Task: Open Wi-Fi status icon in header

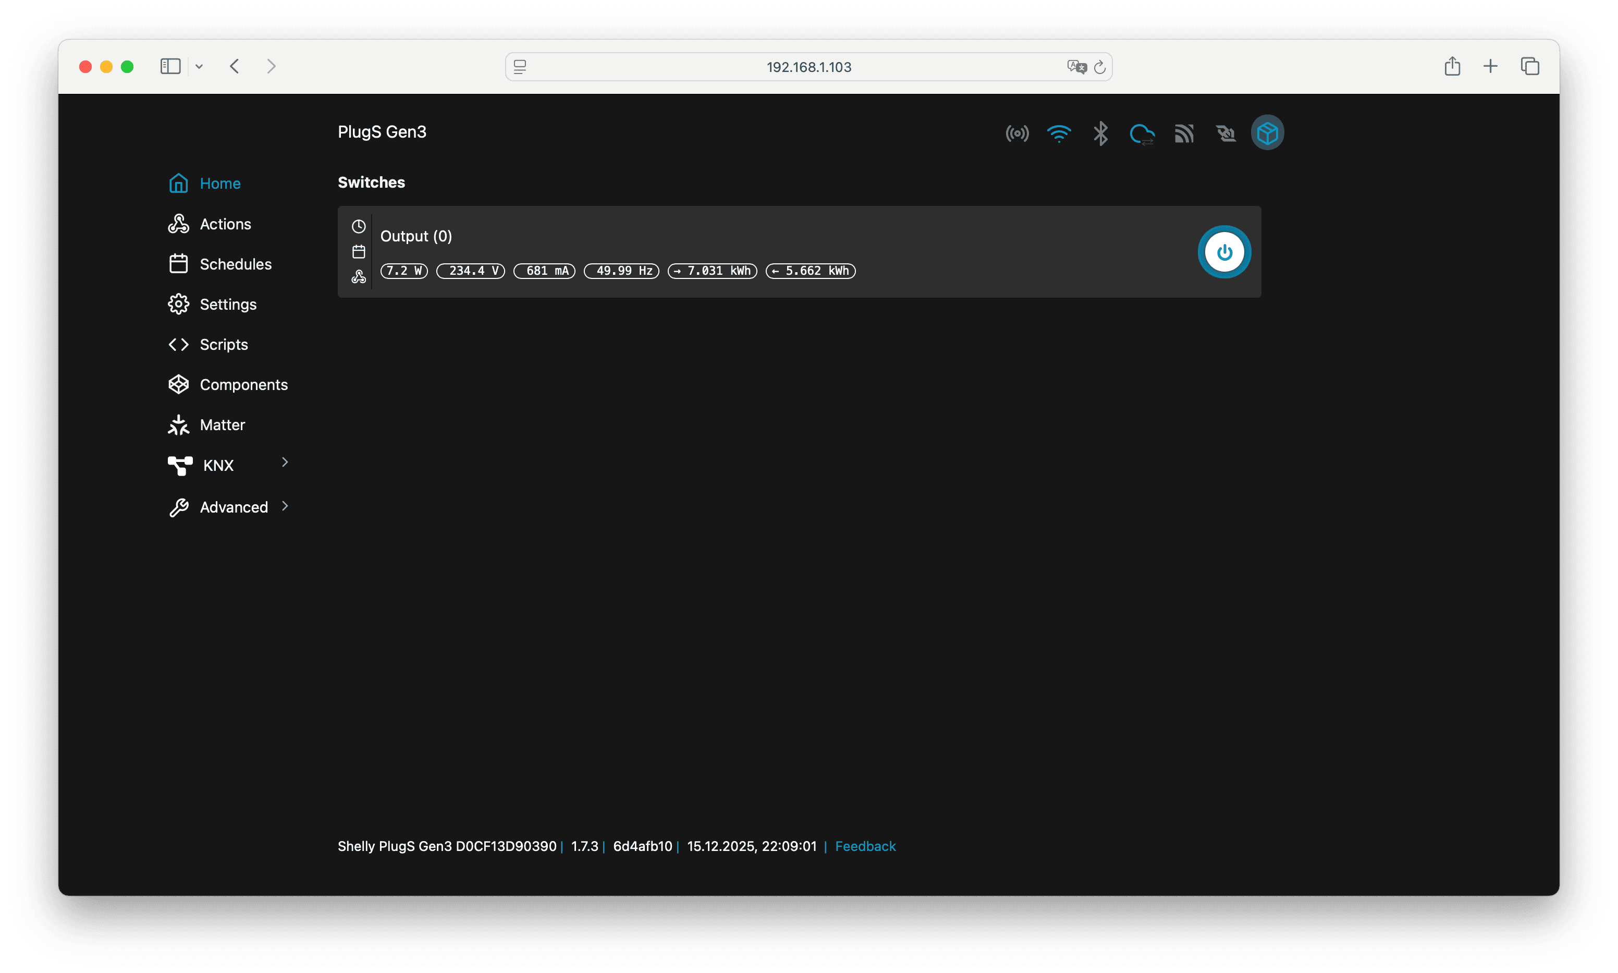Action: click(x=1058, y=134)
